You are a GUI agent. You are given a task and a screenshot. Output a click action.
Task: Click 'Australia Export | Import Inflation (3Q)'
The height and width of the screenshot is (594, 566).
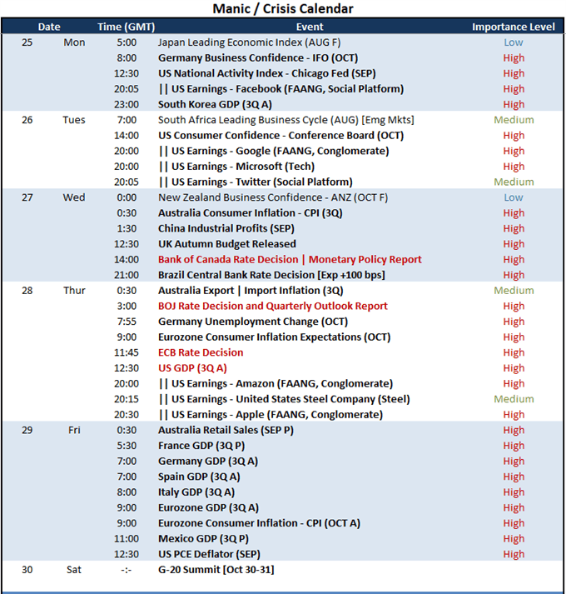pyautogui.click(x=251, y=291)
